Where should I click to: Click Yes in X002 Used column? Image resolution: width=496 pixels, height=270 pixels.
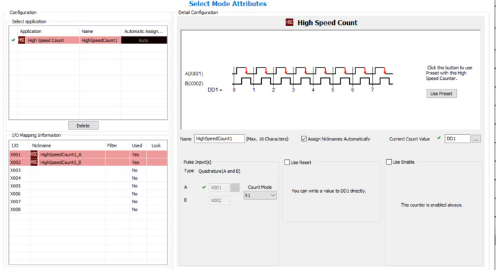(136, 162)
